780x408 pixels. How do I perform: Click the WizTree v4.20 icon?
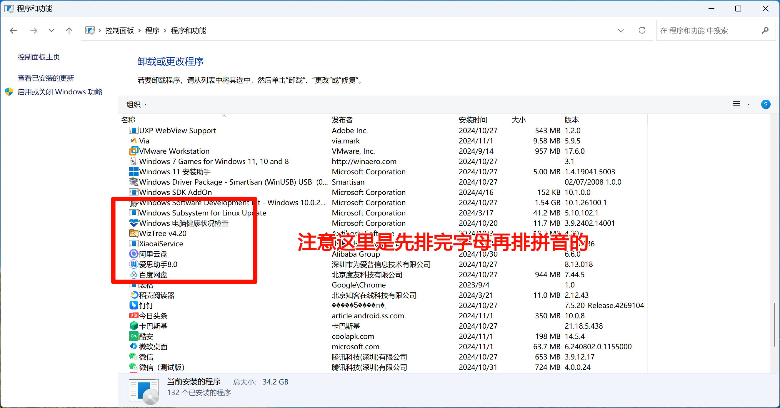[134, 233]
